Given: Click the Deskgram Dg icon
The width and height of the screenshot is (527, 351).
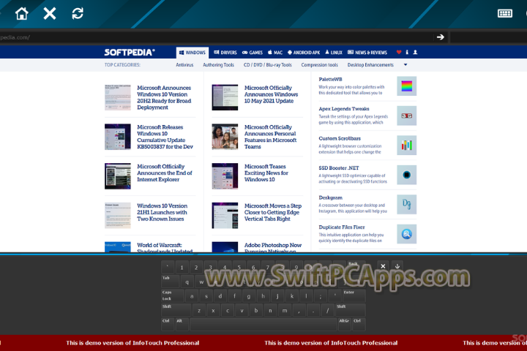Looking at the screenshot, I should [x=407, y=204].
